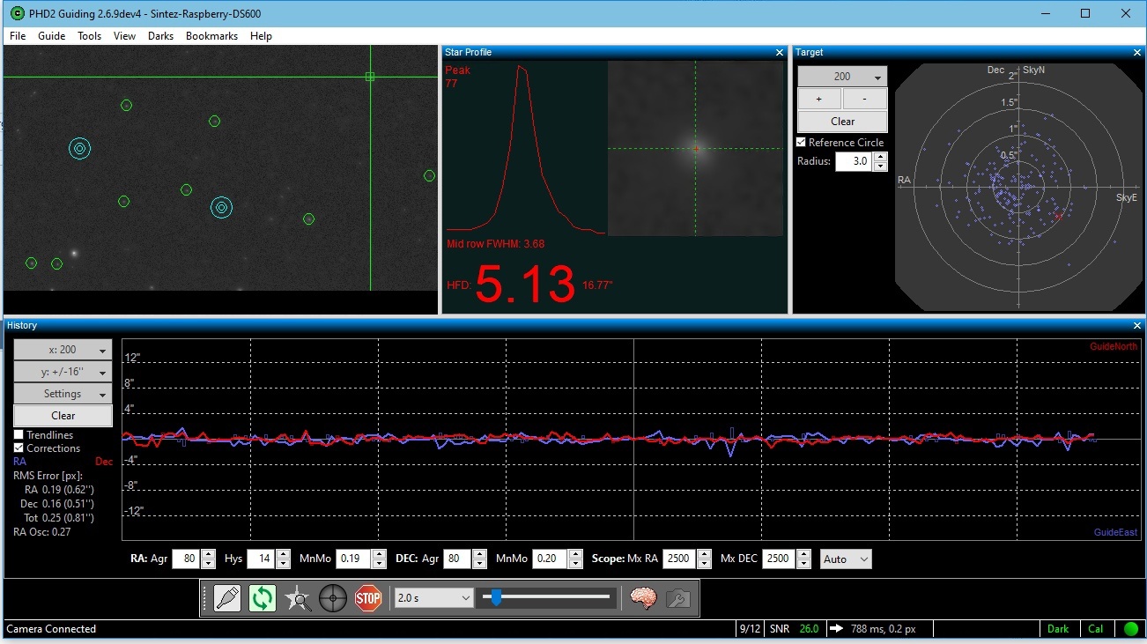Open the Auto declination guide mode dropdown
The image size is (1147, 644).
[x=845, y=559]
